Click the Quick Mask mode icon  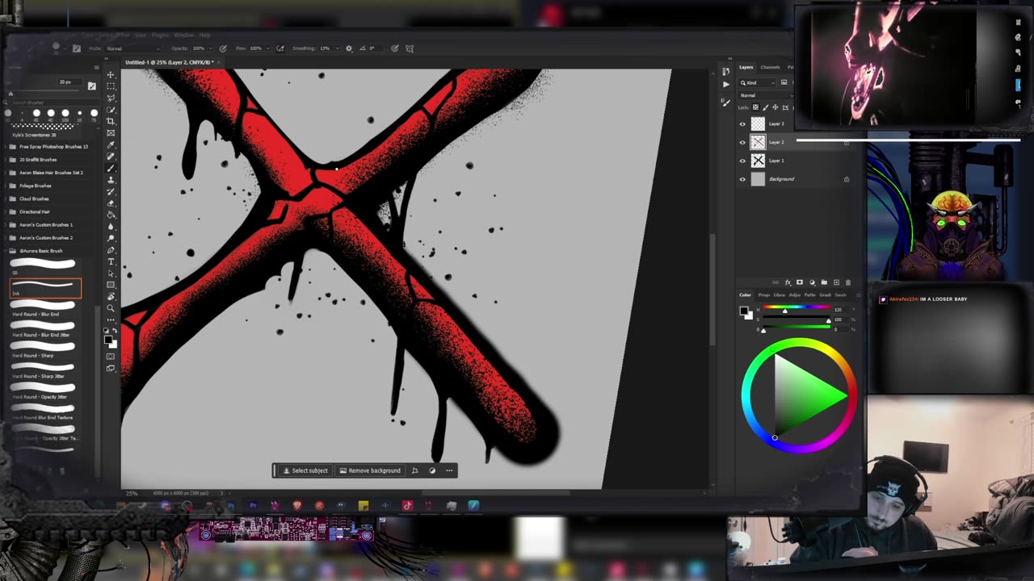(111, 356)
